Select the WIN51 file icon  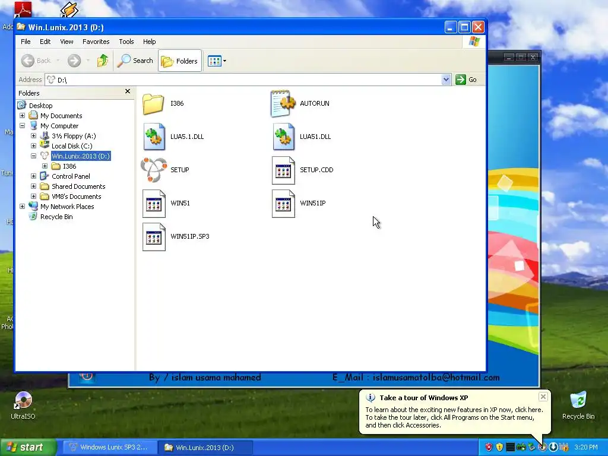154,204
